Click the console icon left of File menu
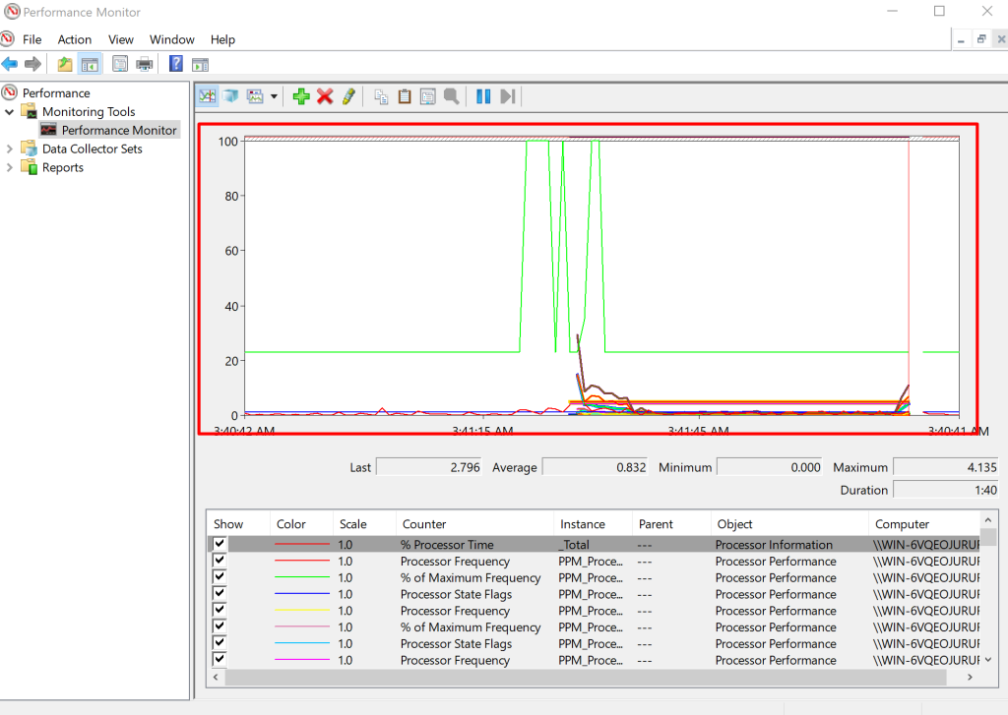The image size is (1008, 715). point(8,39)
